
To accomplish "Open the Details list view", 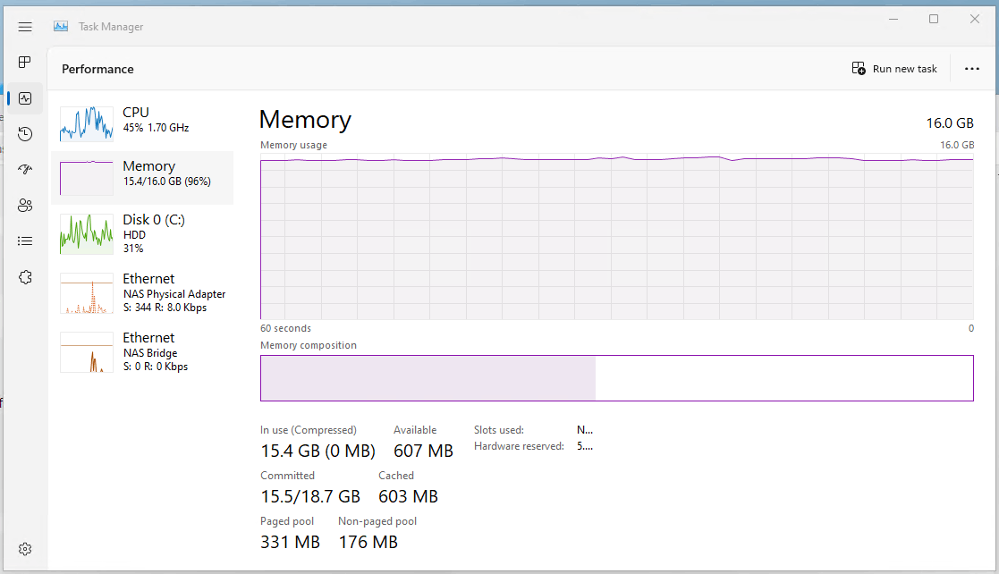I will (24, 241).
